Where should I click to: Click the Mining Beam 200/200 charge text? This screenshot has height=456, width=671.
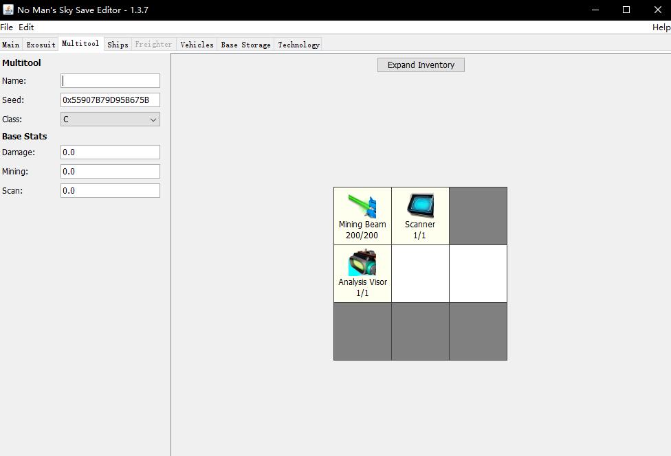(362, 235)
